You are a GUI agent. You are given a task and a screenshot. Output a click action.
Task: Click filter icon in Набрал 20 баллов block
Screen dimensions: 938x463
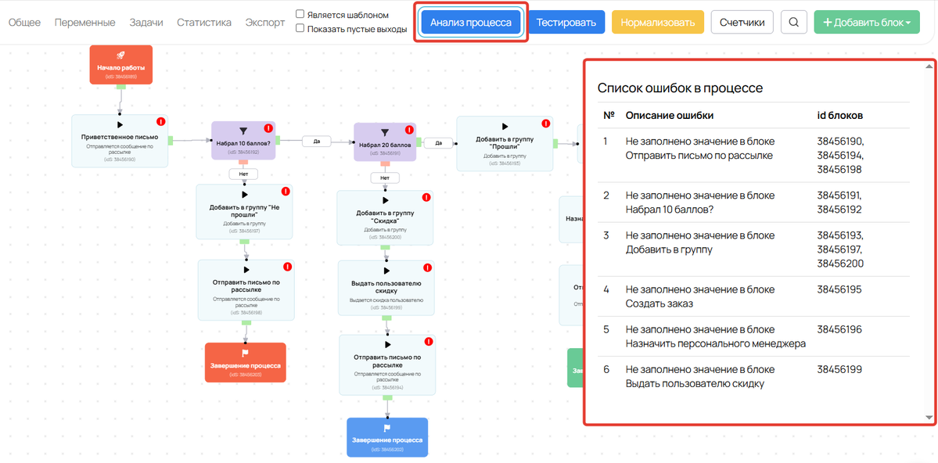click(385, 133)
